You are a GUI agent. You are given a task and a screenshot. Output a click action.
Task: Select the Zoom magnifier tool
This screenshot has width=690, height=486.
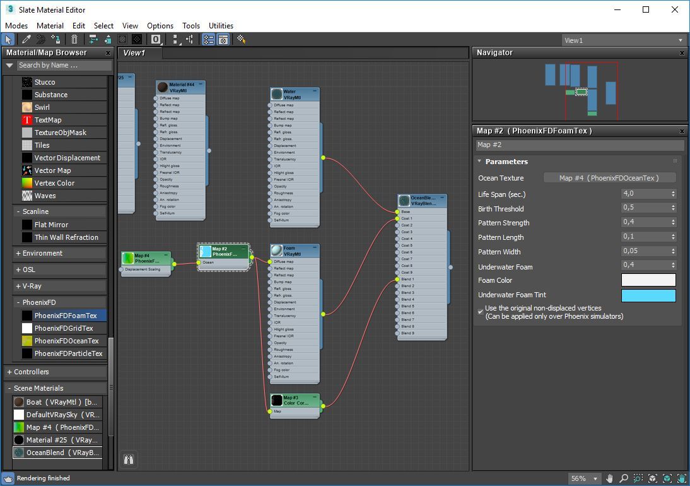[624, 478]
